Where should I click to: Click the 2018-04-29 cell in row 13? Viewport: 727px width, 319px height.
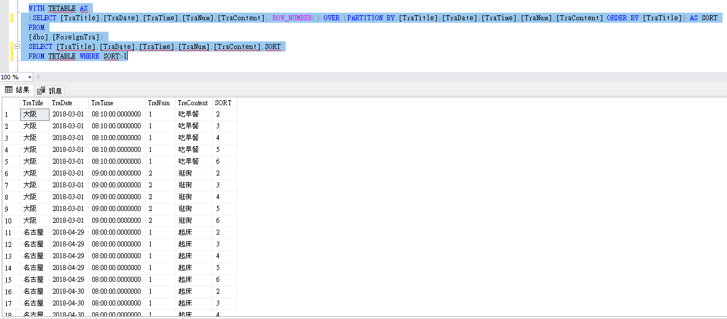click(69, 256)
